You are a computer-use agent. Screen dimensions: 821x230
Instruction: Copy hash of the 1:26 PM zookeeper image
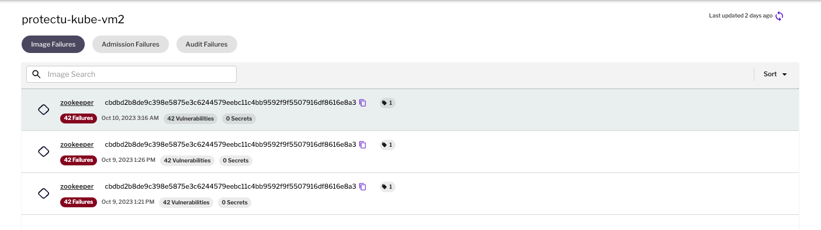(363, 145)
